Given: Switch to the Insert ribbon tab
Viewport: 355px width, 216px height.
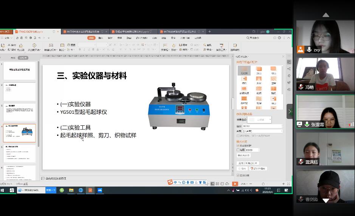Looking at the screenshot, I should (101, 38).
